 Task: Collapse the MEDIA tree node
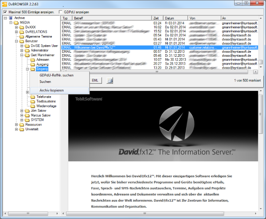[11, 23]
